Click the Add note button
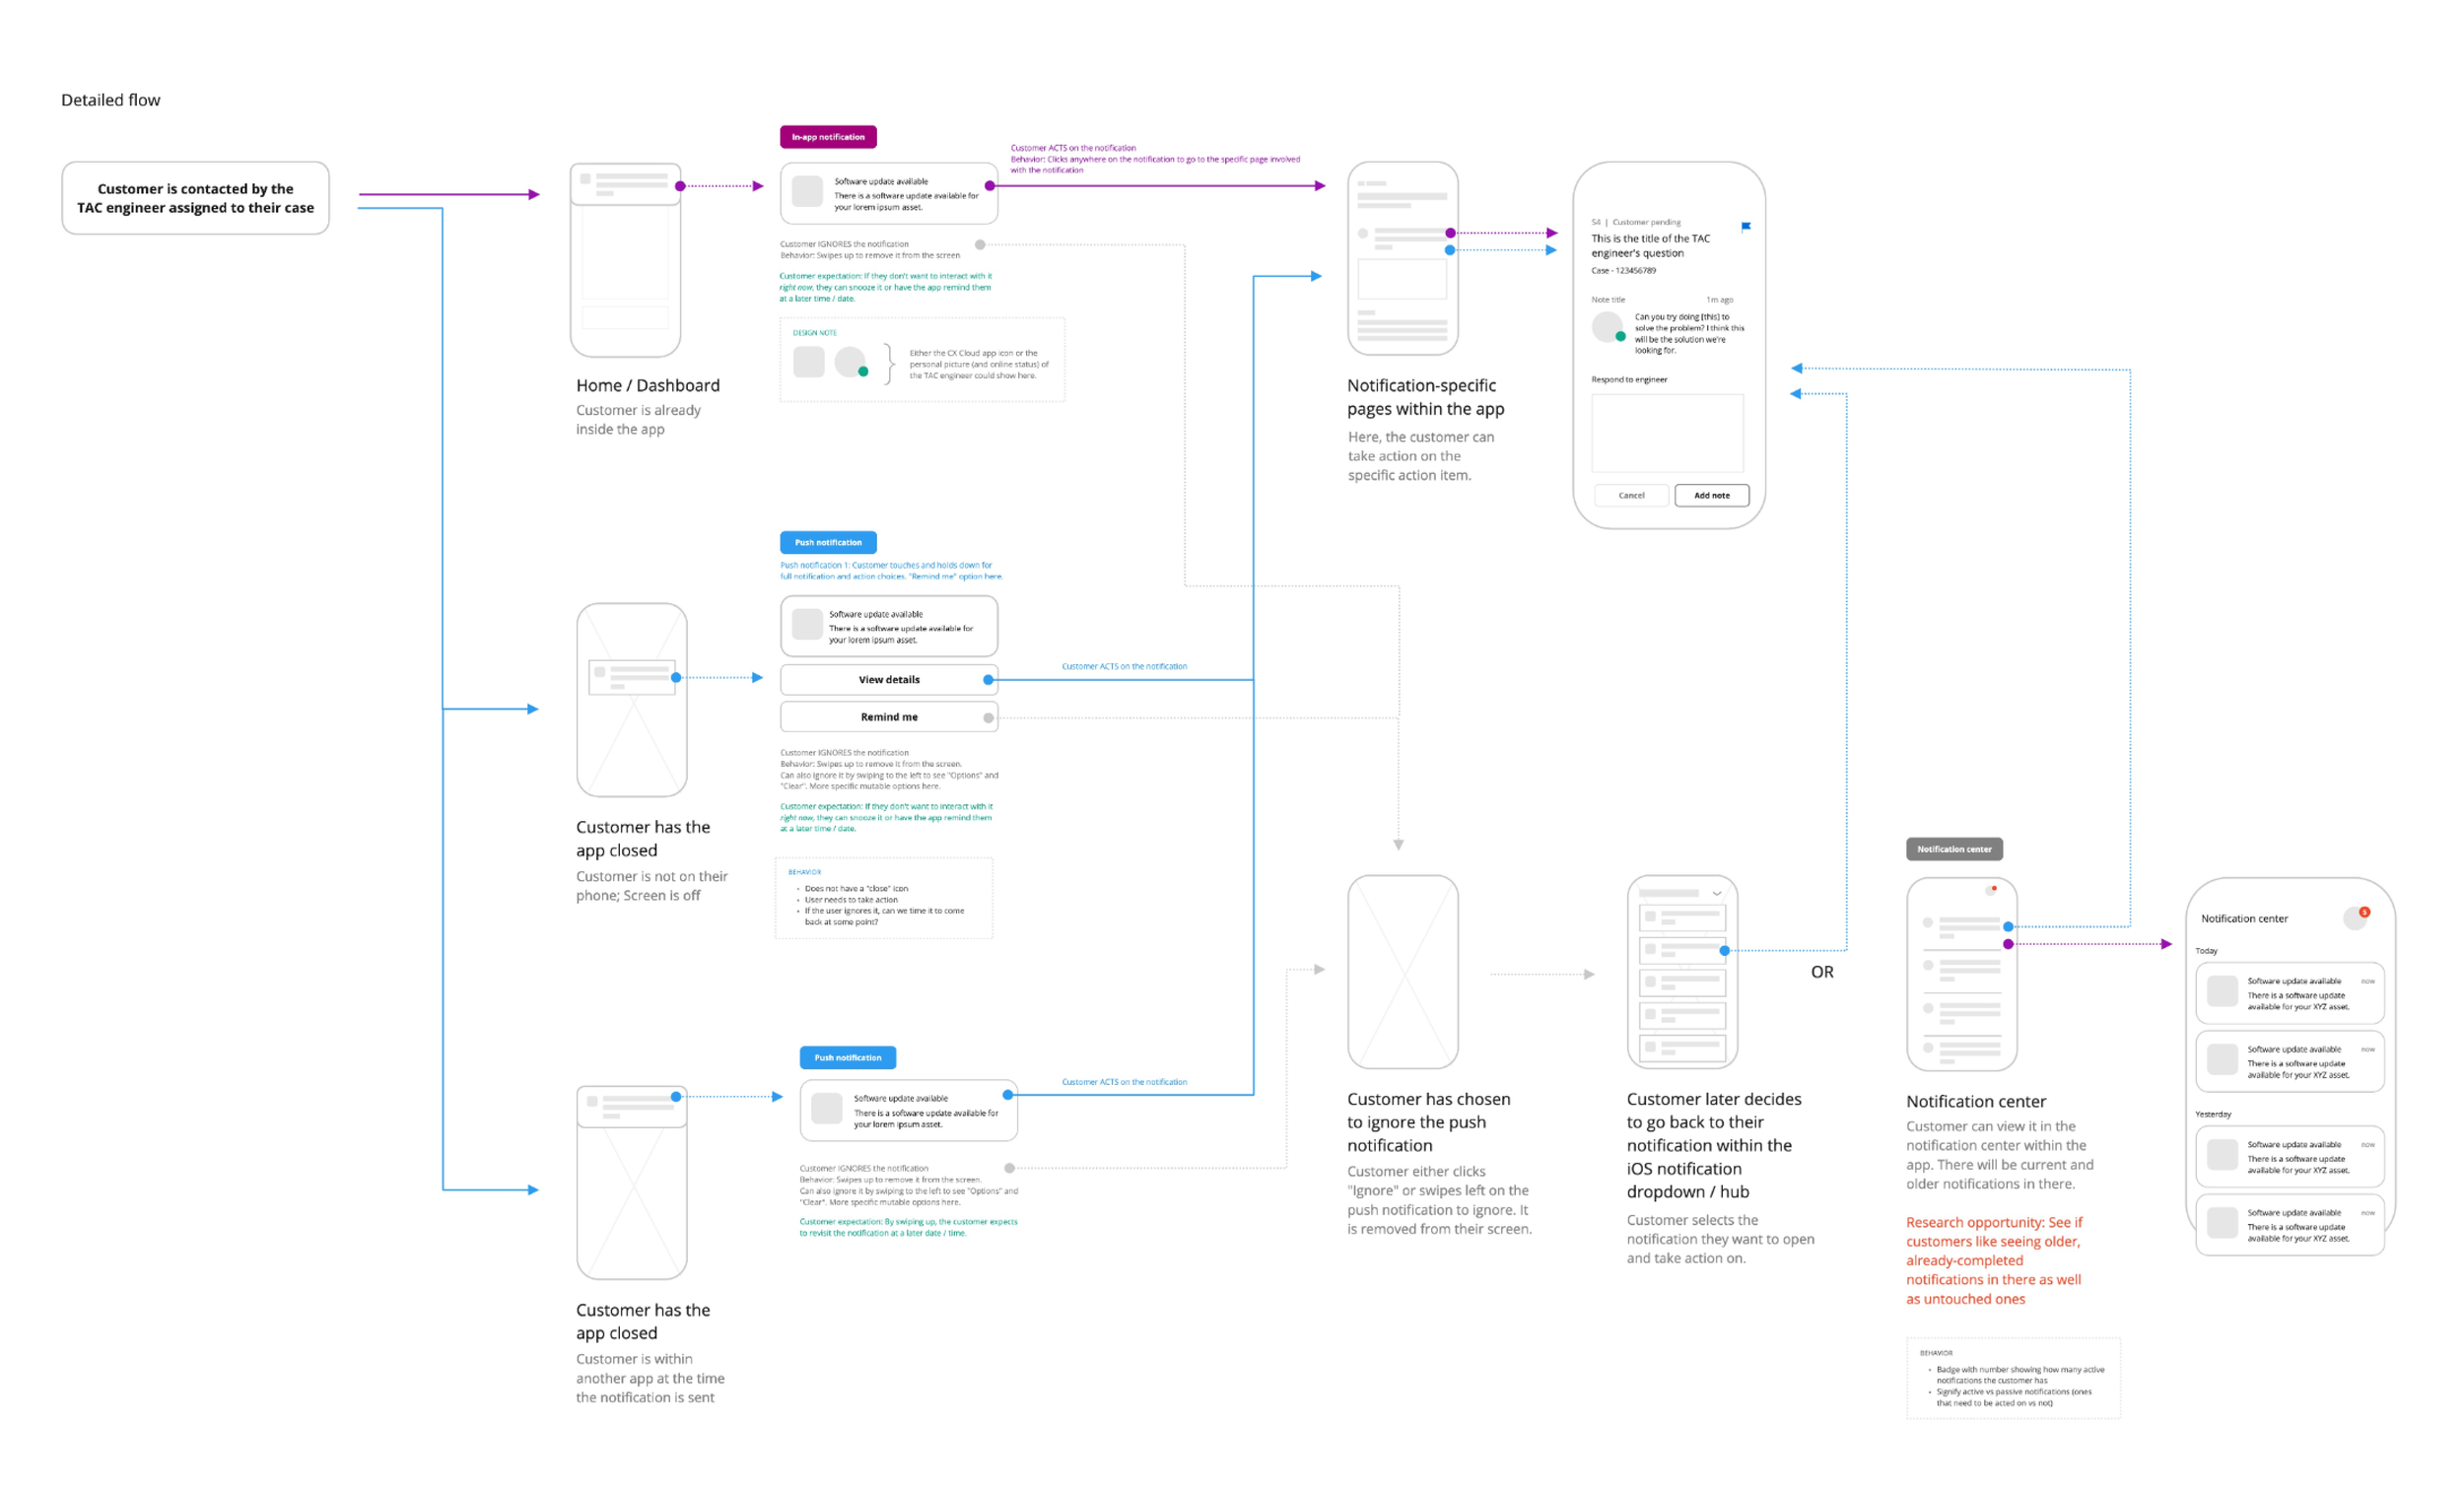2464x1491 pixels. [1711, 495]
